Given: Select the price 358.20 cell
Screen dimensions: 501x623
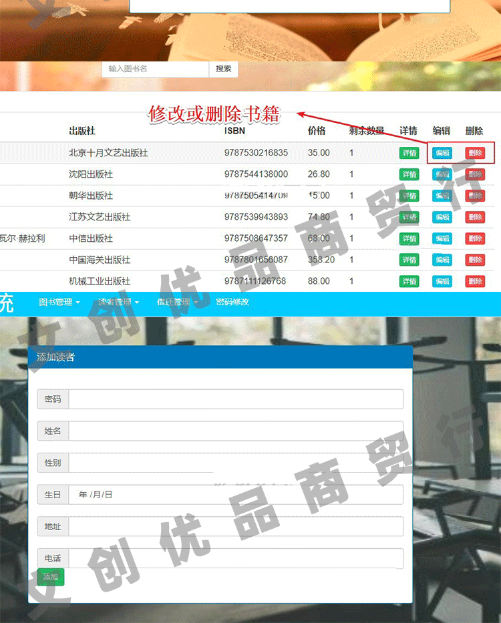Looking at the screenshot, I should [x=321, y=260].
